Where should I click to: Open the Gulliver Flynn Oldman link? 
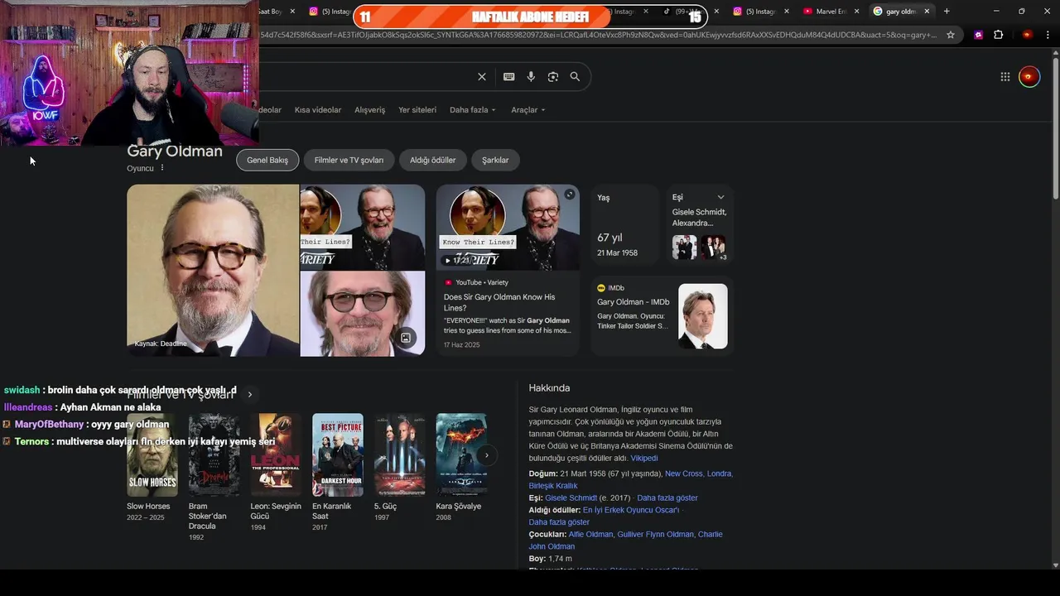tap(656, 535)
